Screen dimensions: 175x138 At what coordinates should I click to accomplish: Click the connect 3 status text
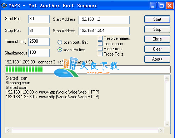[46, 62]
